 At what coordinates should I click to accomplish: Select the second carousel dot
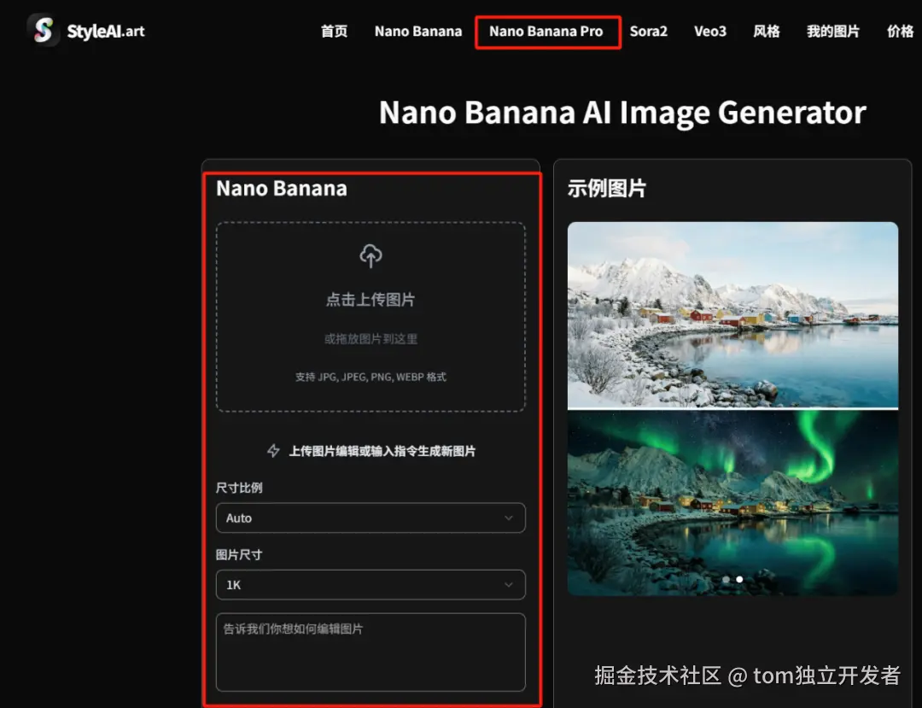tap(739, 579)
